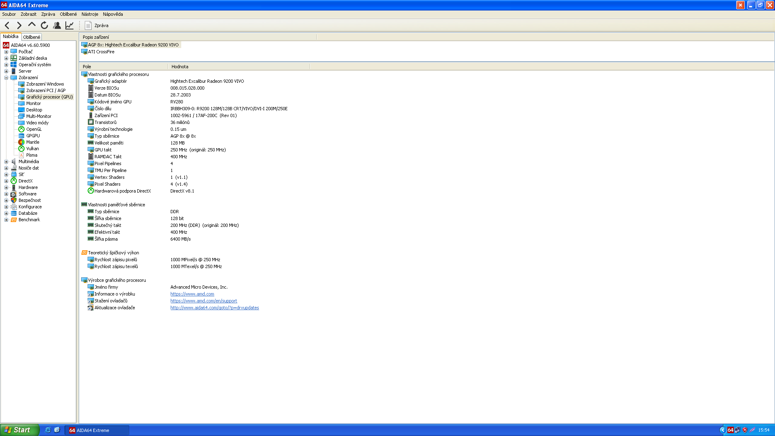Click the Zpráva report button
775x436 pixels.
97,25
